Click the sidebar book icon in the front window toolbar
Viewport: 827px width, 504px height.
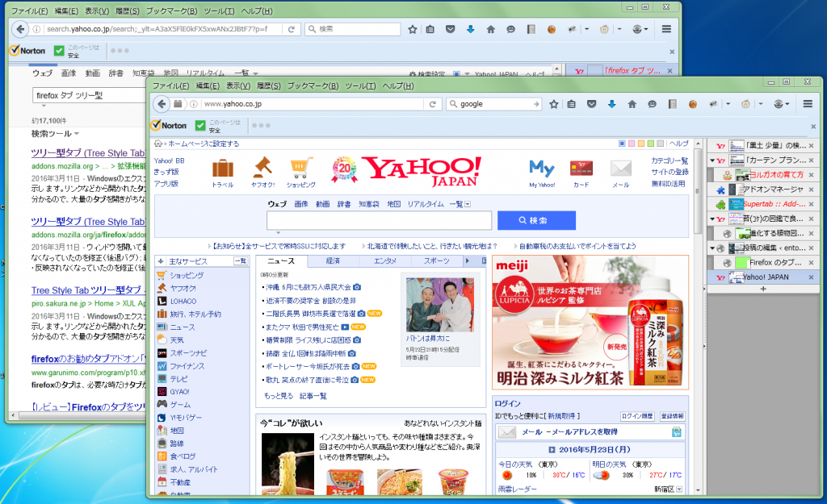coord(672,104)
